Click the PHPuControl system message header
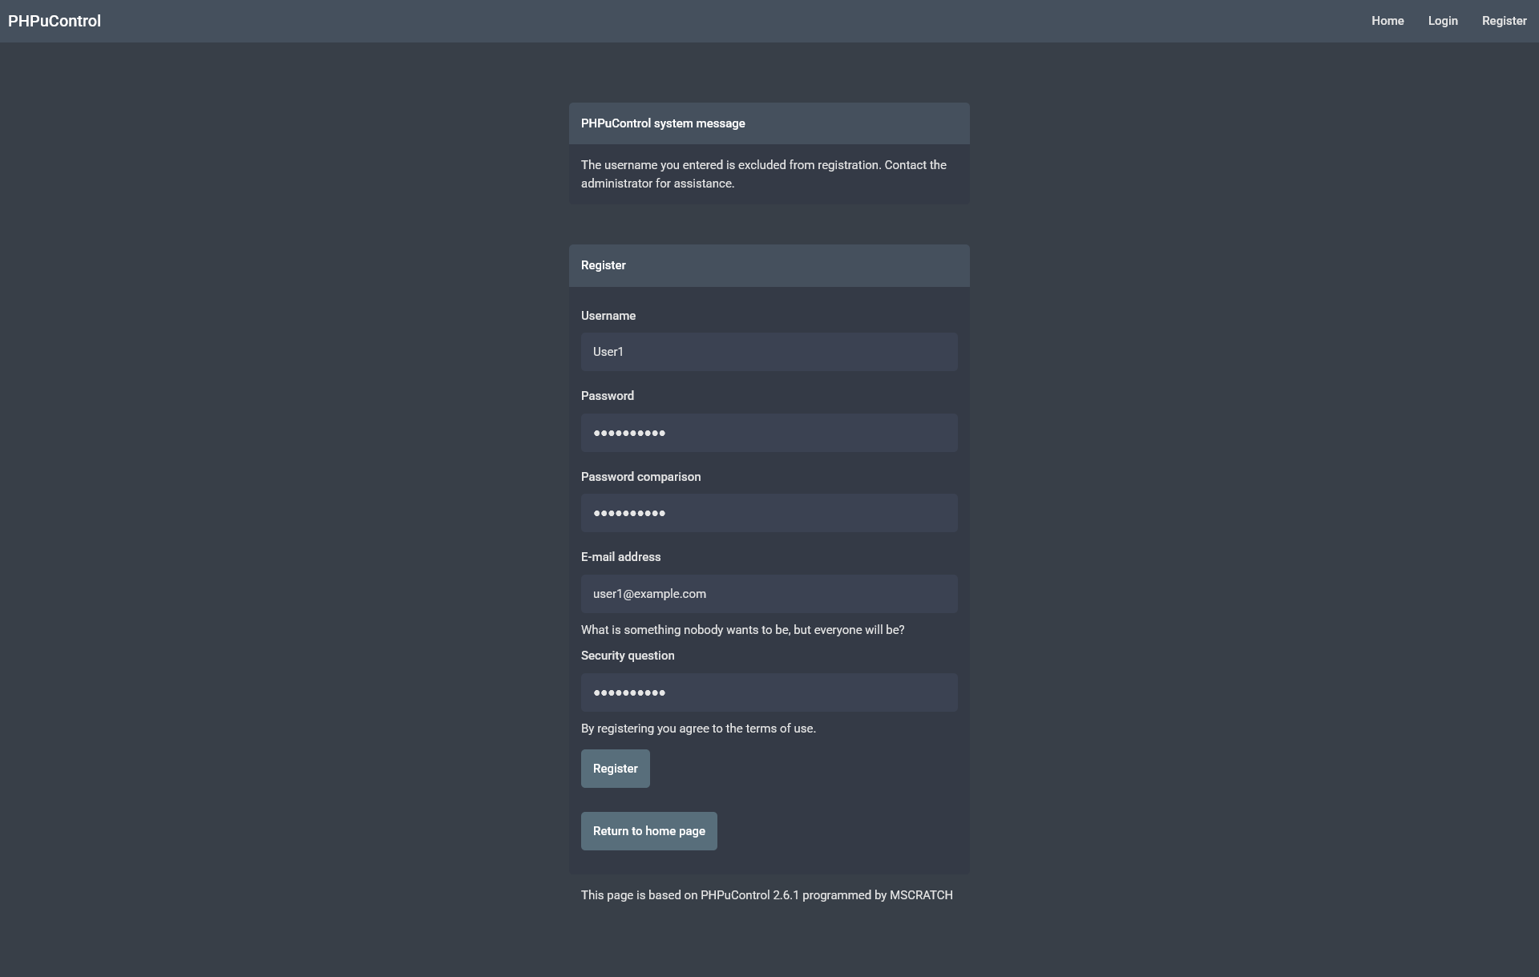The height and width of the screenshot is (977, 1539). click(663, 123)
